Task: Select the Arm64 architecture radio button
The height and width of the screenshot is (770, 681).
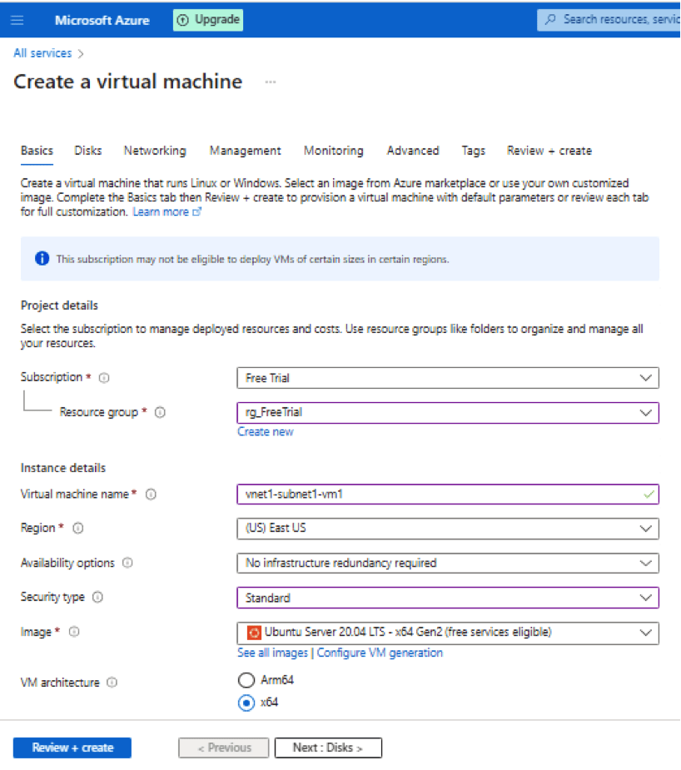Action: pyautogui.click(x=246, y=680)
